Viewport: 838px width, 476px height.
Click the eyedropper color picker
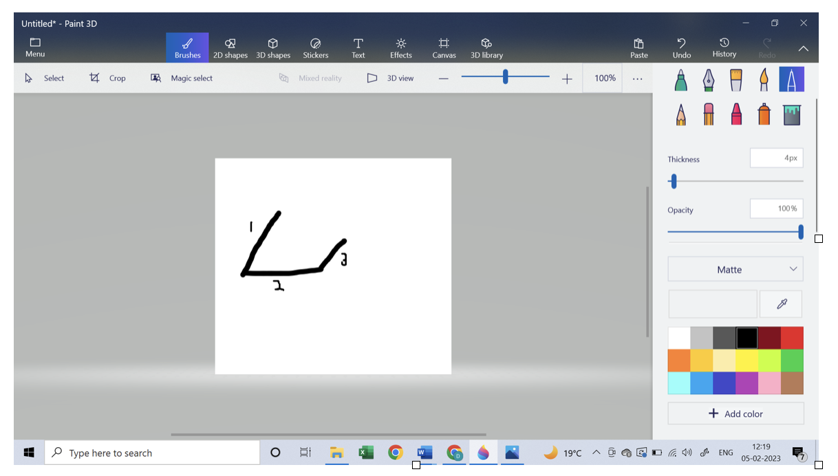[x=781, y=304]
